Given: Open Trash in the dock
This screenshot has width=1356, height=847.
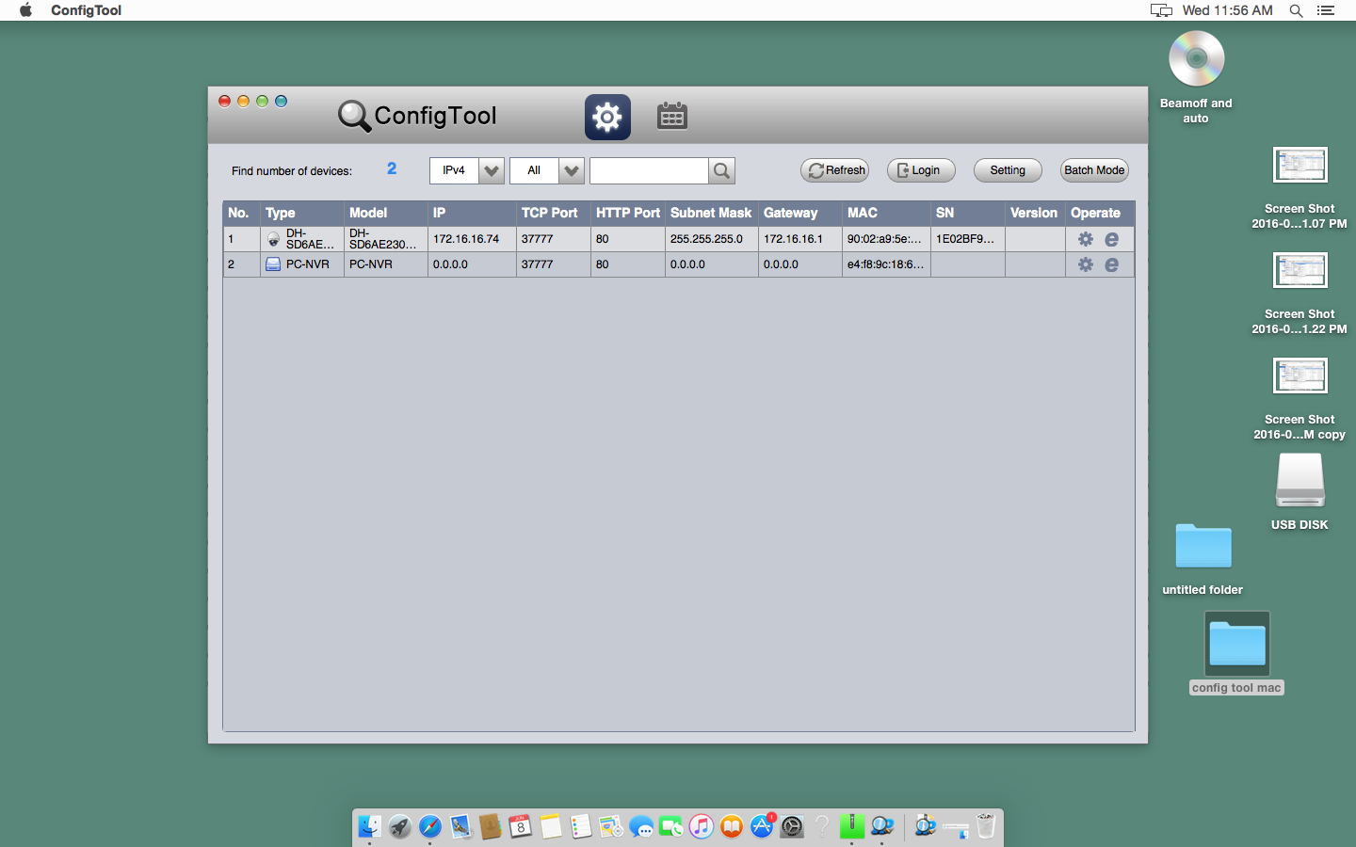Looking at the screenshot, I should [x=985, y=826].
